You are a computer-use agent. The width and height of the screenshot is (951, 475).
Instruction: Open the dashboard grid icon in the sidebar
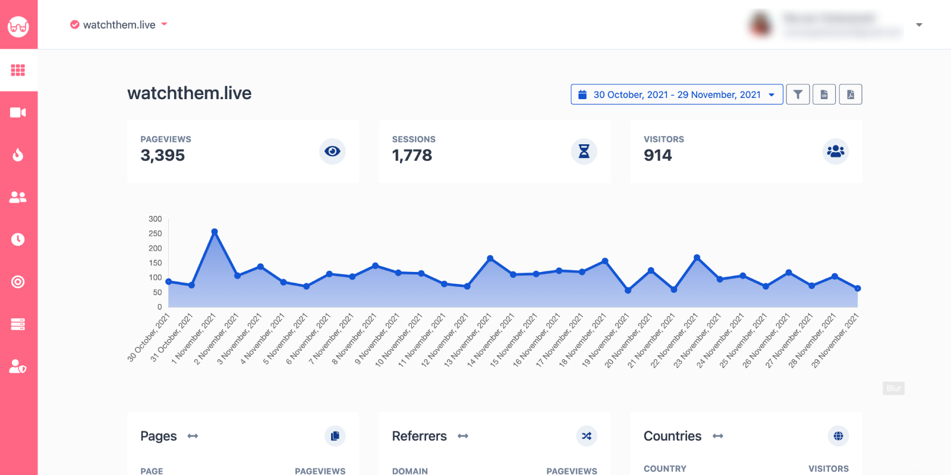pos(18,70)
